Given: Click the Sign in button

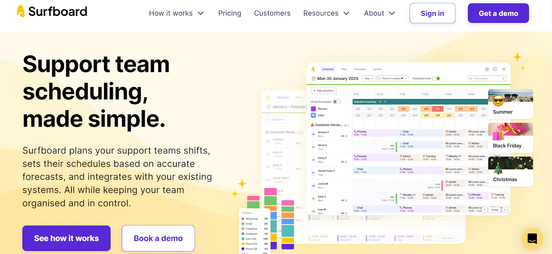Looking at the screenshot, I should [x=432, y=13].
